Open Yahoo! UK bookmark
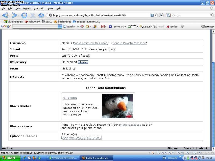The image size is (215, 161). pos(33,21)
